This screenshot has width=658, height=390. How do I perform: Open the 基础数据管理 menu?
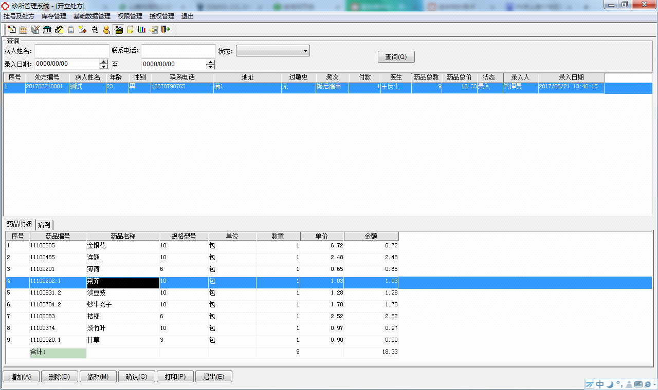(x=92, y=16)
